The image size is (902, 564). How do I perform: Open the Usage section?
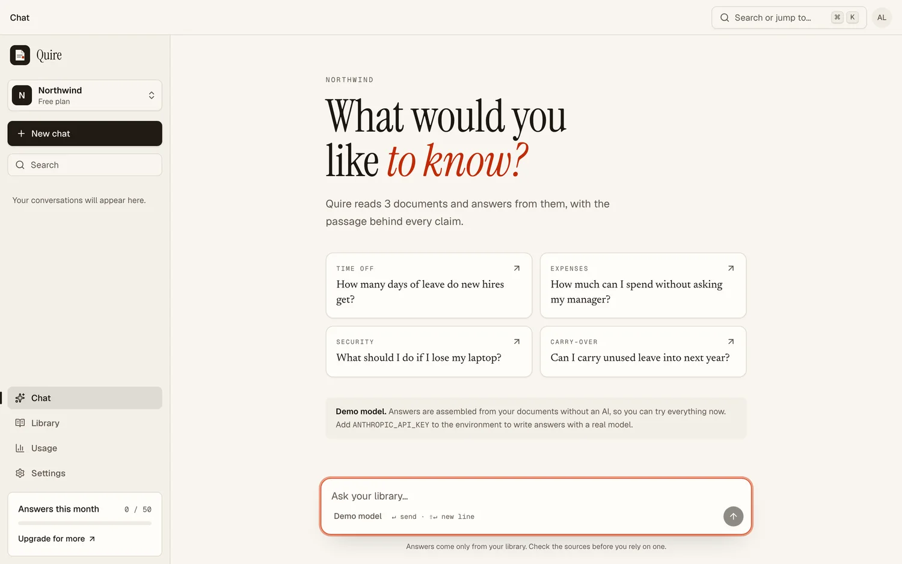85,449
